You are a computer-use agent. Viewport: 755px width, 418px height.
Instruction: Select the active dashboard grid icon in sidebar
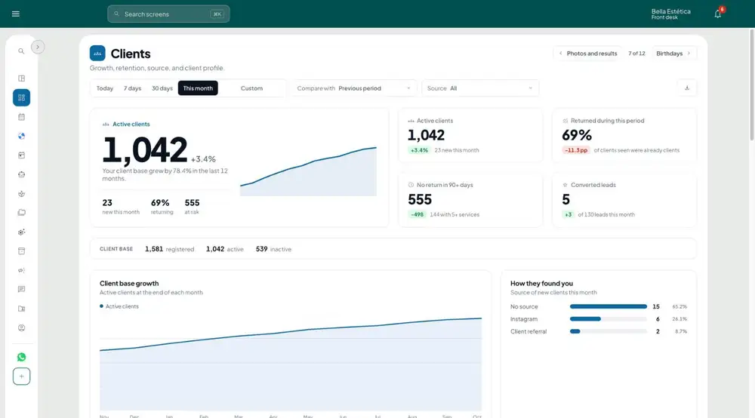pyautogui.click(x=21, y=97)
